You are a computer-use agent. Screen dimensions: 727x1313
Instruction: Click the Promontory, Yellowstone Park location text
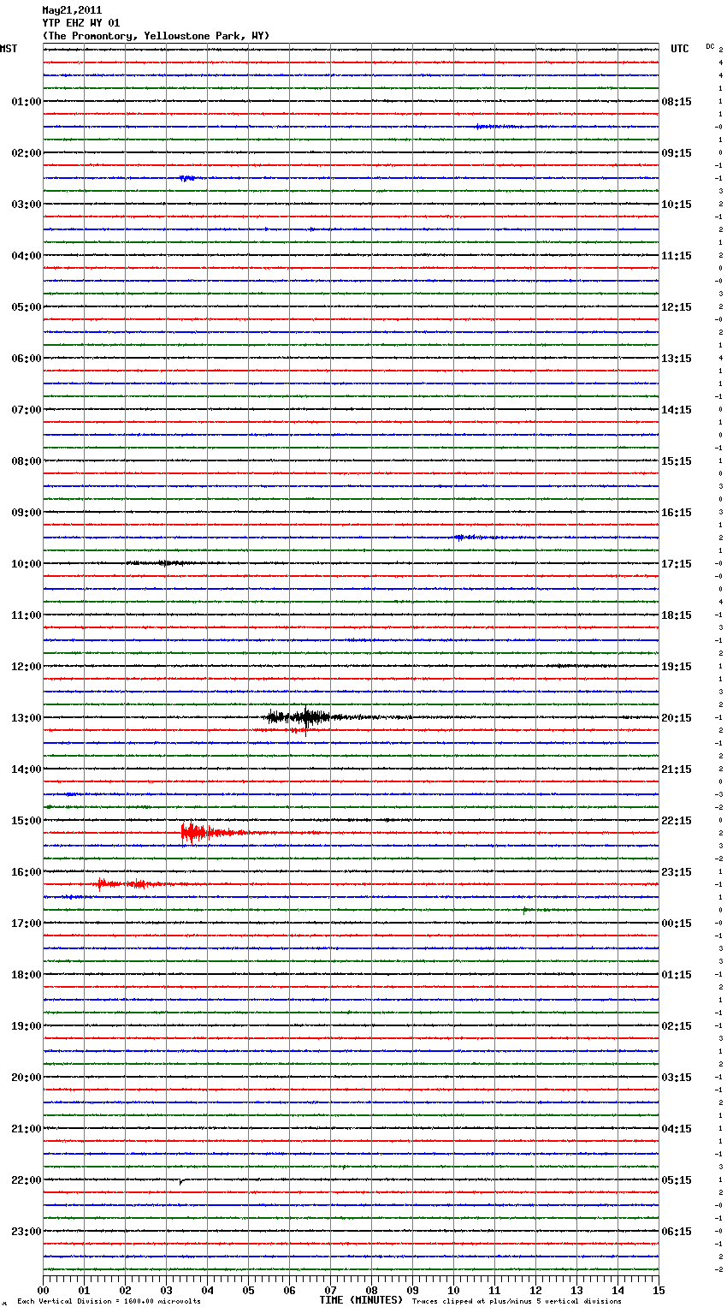(x=156, y=36)
